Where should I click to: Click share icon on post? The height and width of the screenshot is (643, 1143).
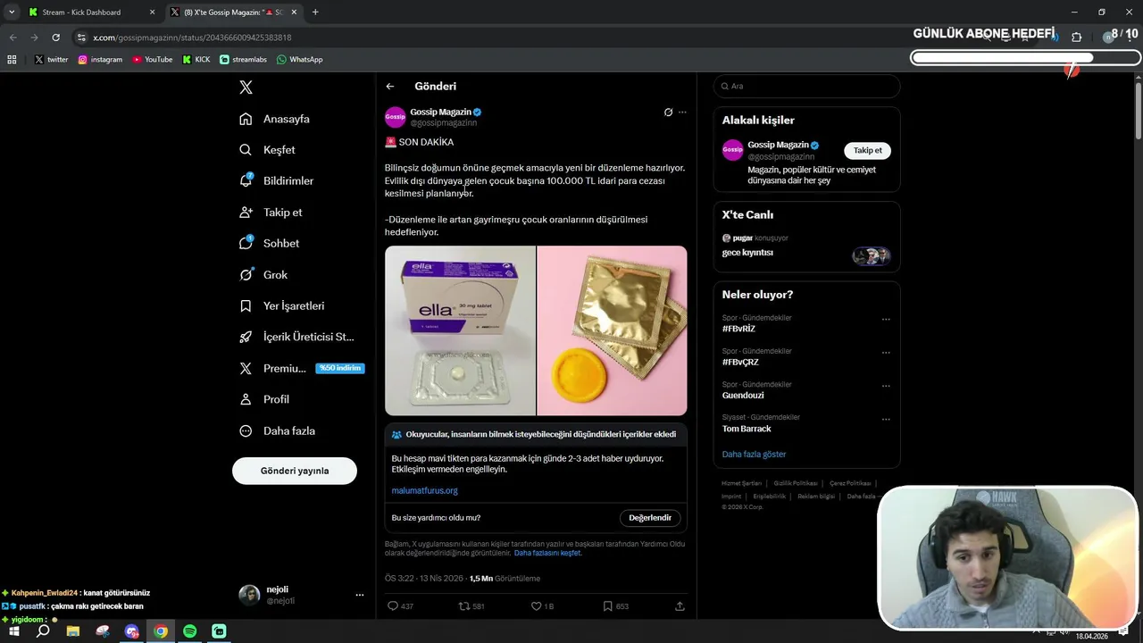tap(680, 605)
